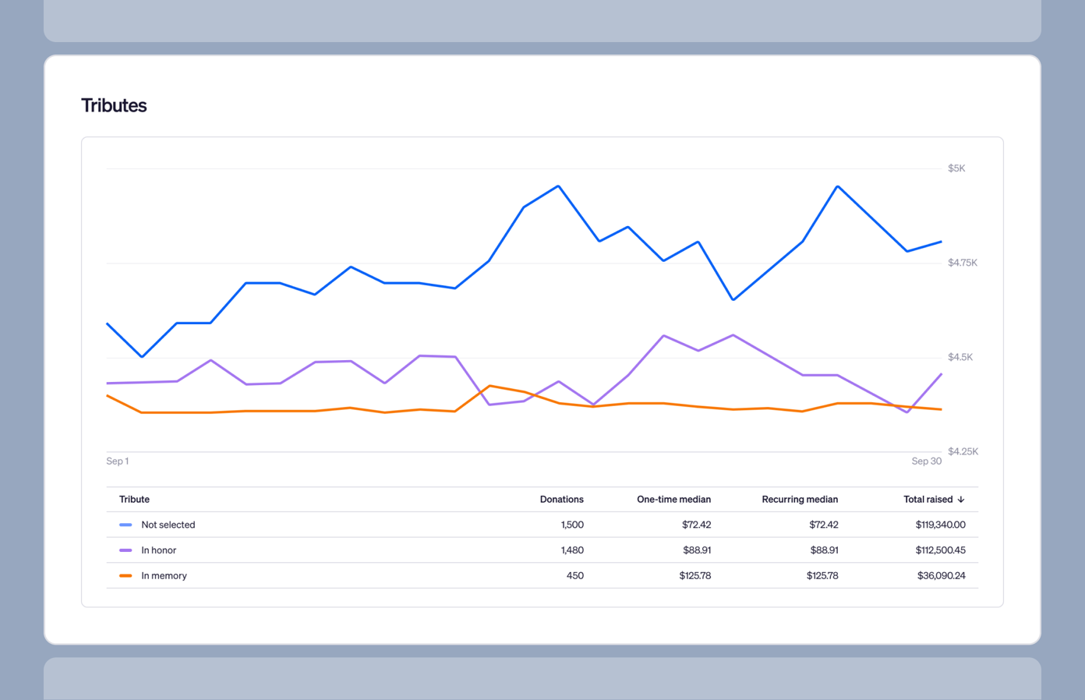Click the Tributes section heading
1085x700 pixels.
[x=114, y=105]
